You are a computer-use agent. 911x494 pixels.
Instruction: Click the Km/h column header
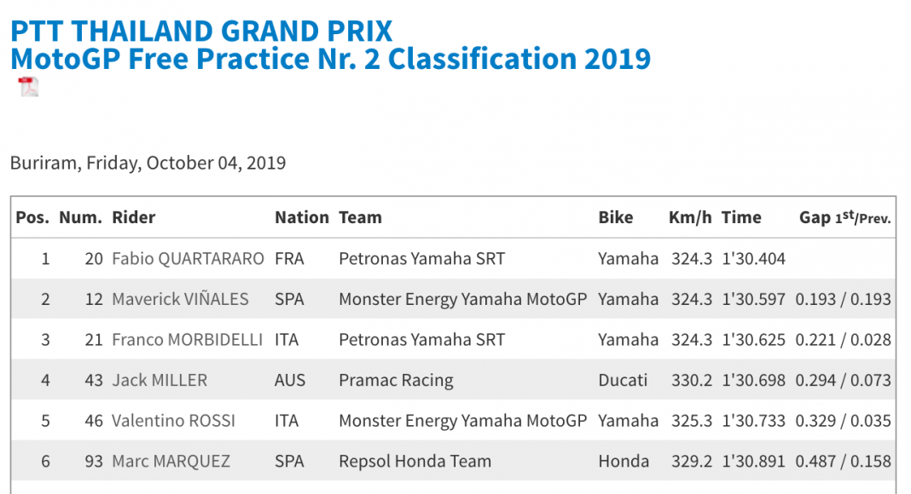click(689, 217)
